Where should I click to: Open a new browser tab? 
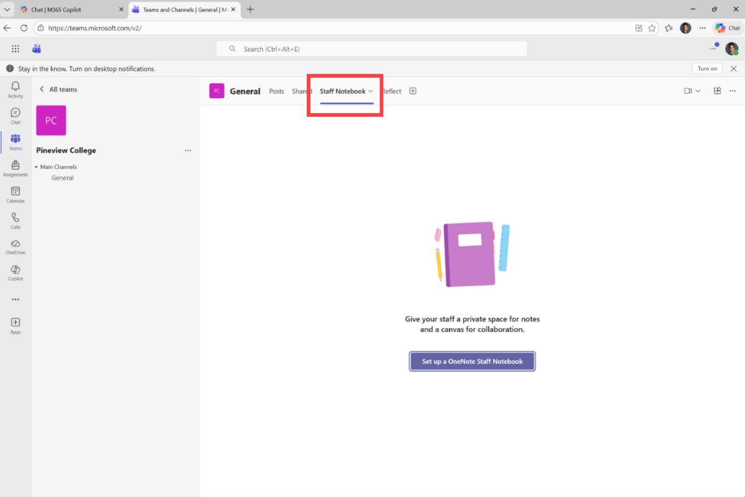point(250,9)
